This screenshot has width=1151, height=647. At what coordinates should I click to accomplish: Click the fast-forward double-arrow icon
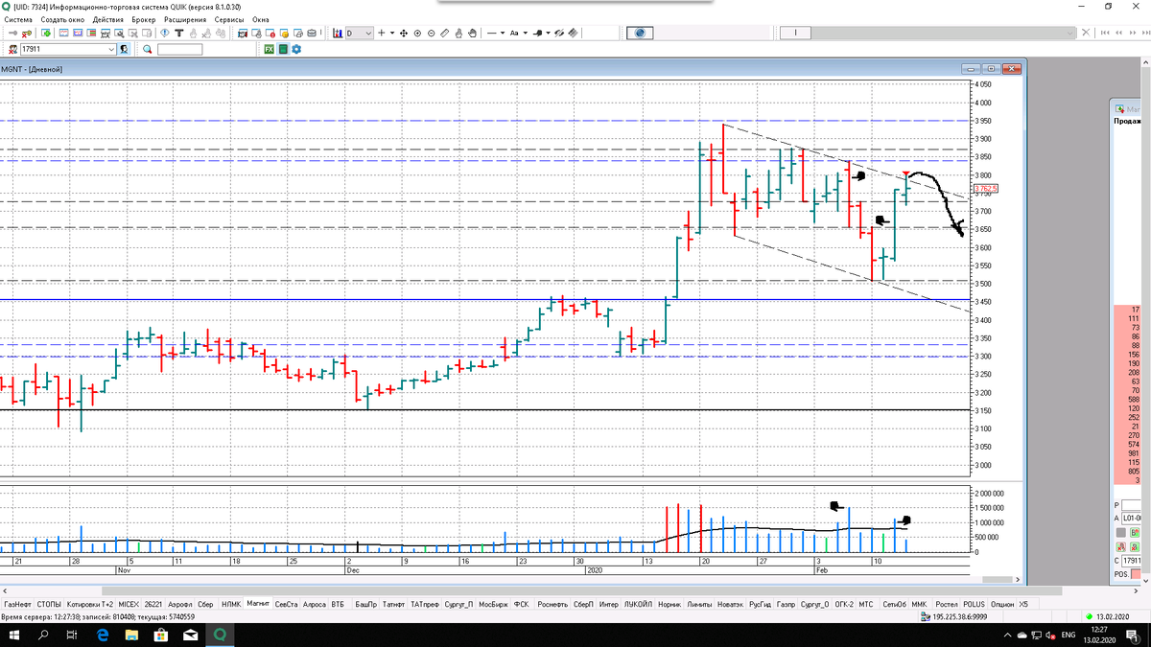point(1133,33)
